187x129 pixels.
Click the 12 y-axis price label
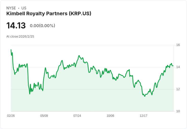178,89
